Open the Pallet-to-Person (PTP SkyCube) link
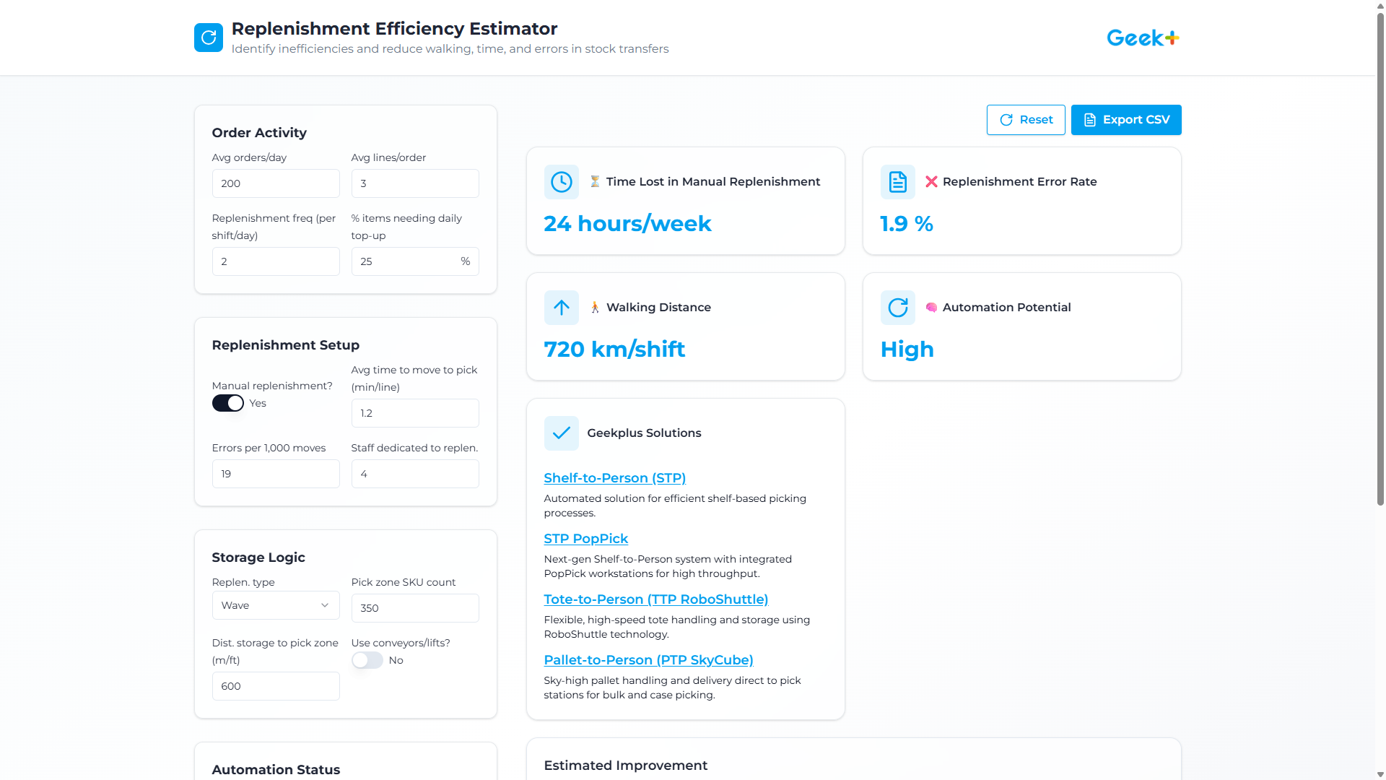The image size is (1386, 780). pyautogui.click(x=648, y=660)
